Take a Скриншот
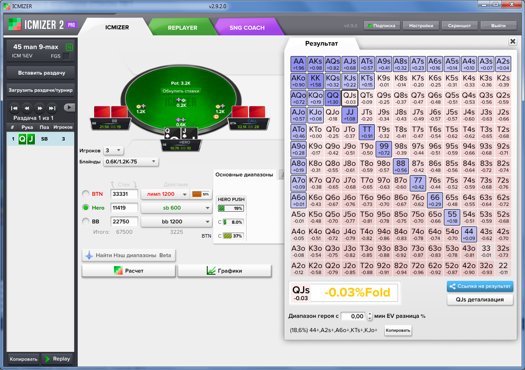This screenshot has height=370, width=525. tap(459, 25)
